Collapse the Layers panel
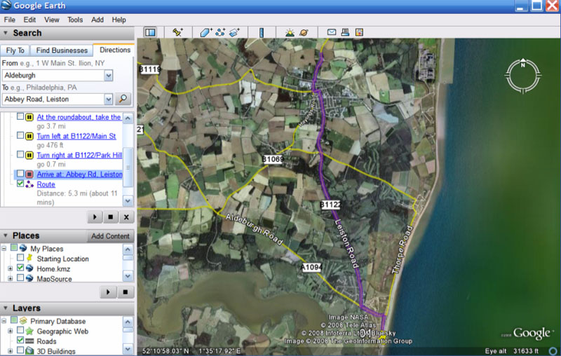The height and width of the screenshot is (356, 561). tap(6, 308)
